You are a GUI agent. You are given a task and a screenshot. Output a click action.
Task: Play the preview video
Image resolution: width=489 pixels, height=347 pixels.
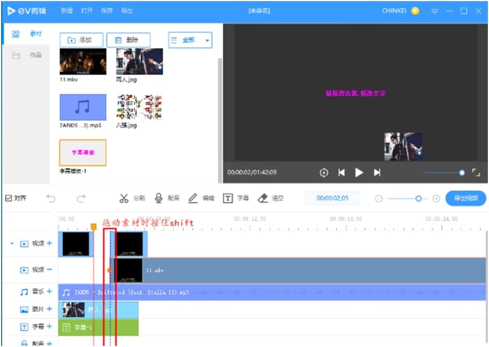[359, 173]
